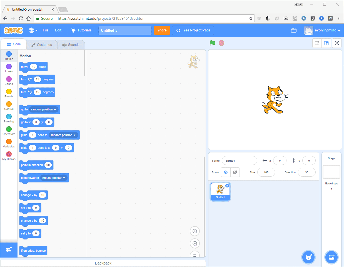344x267 pixels.
Task: Close the Untitled-5 on Scratch tab
Action: [x=53, y=9]
